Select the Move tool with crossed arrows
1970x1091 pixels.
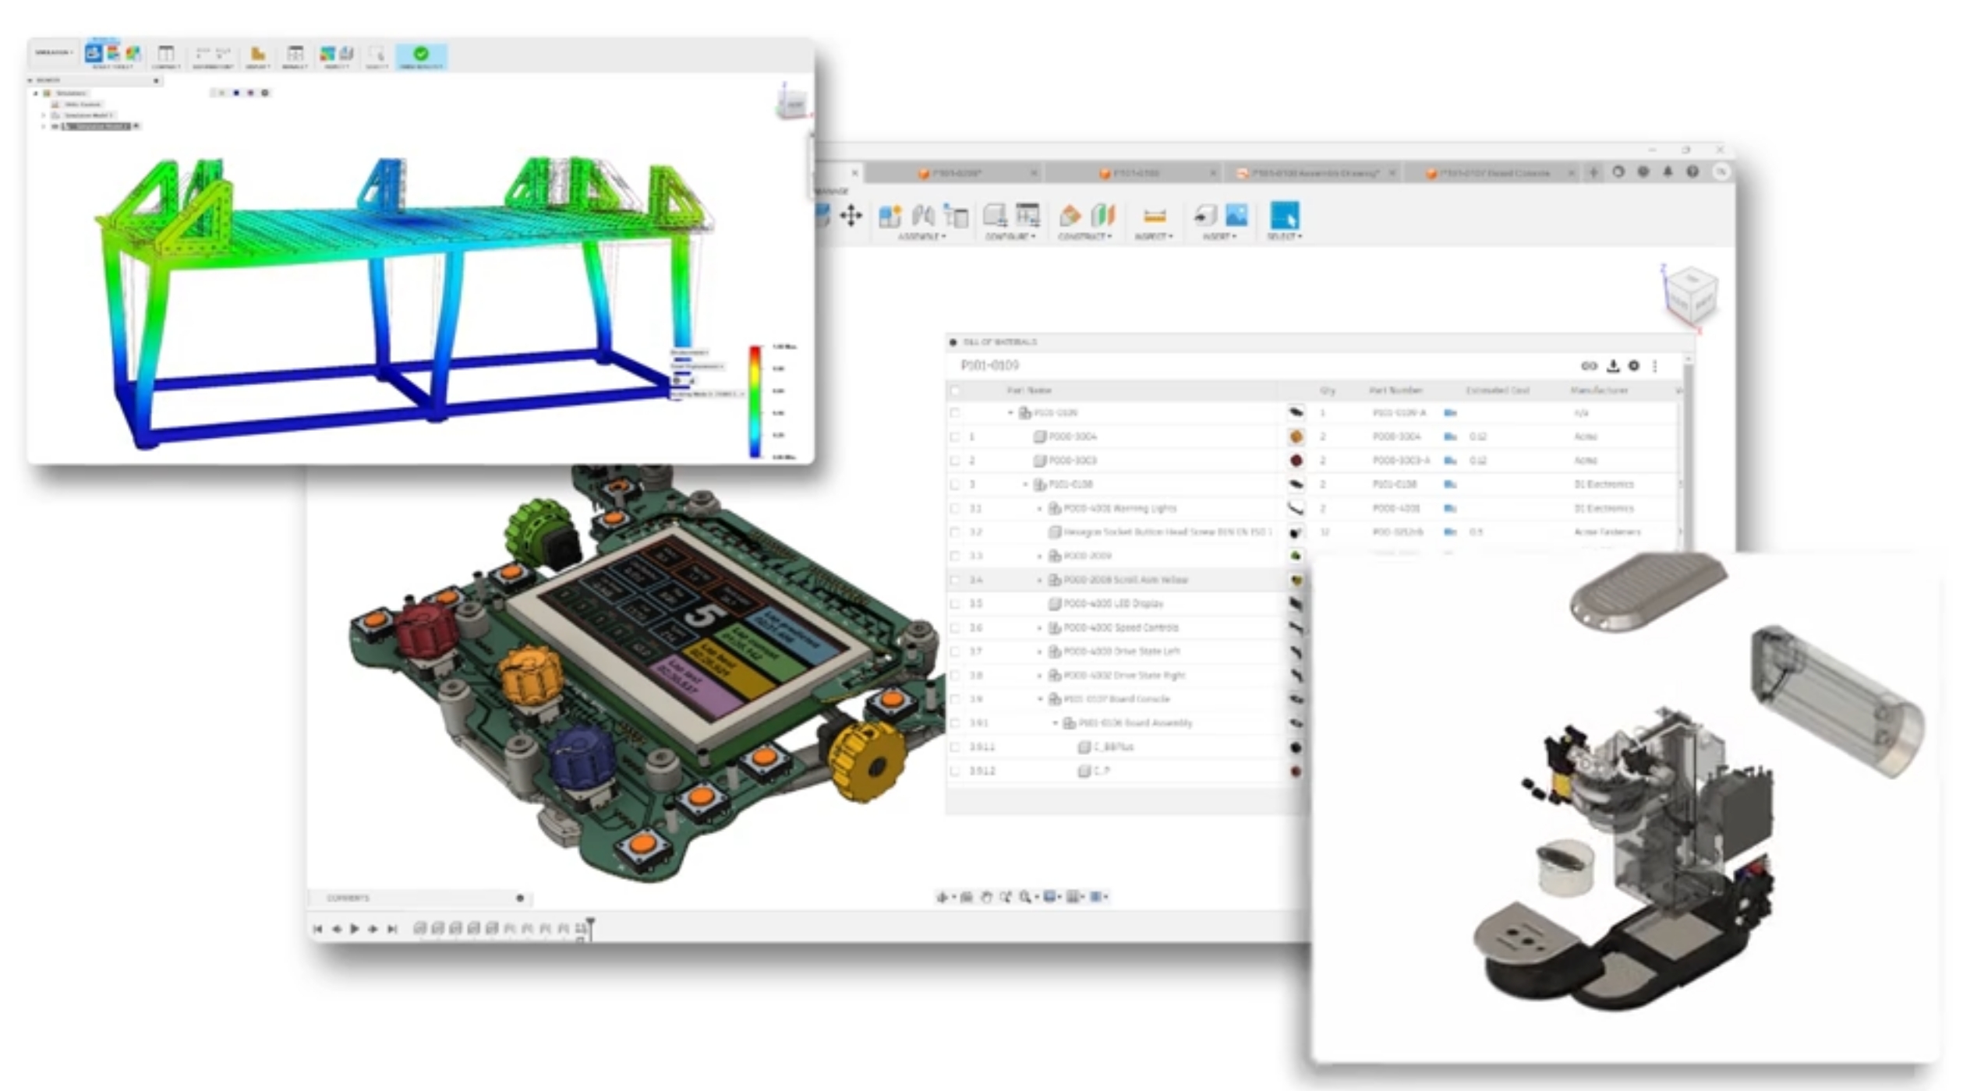[x=851, y=215]
